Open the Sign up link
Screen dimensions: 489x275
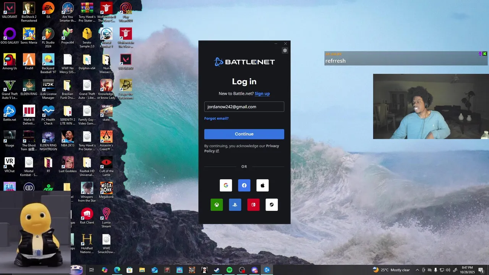coord(262,94)
